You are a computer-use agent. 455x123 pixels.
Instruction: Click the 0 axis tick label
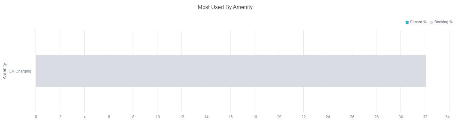36,117
